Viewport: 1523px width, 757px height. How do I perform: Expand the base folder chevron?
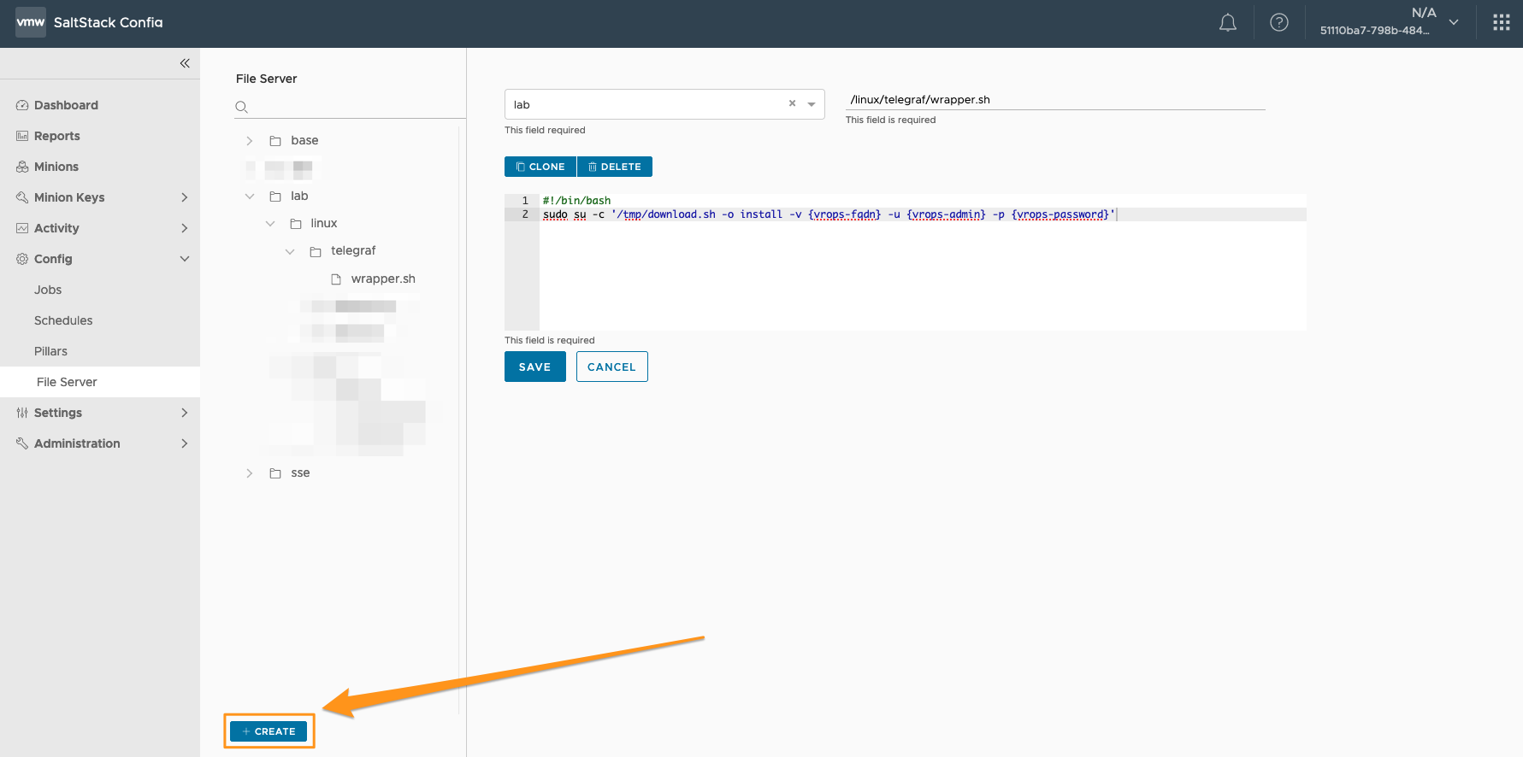(250, 141)
